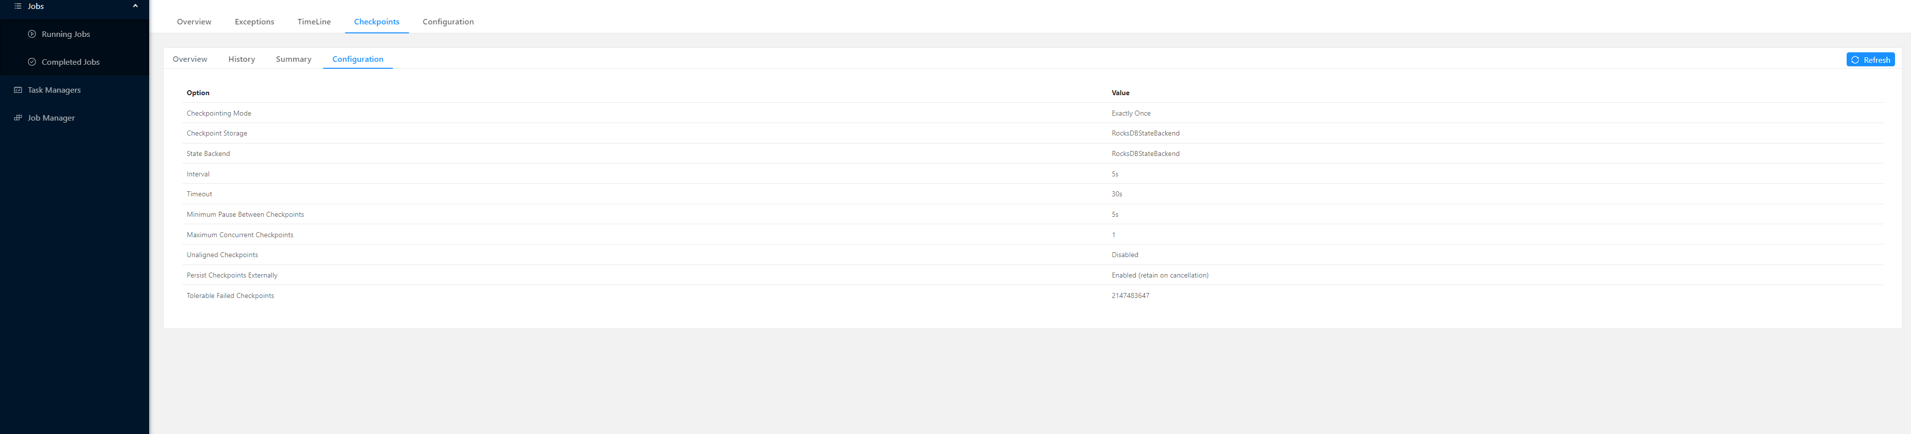Click the Tolerable Failed Checkpoints value 2147483647
1911x434 pixels.
pos(1130,295)
